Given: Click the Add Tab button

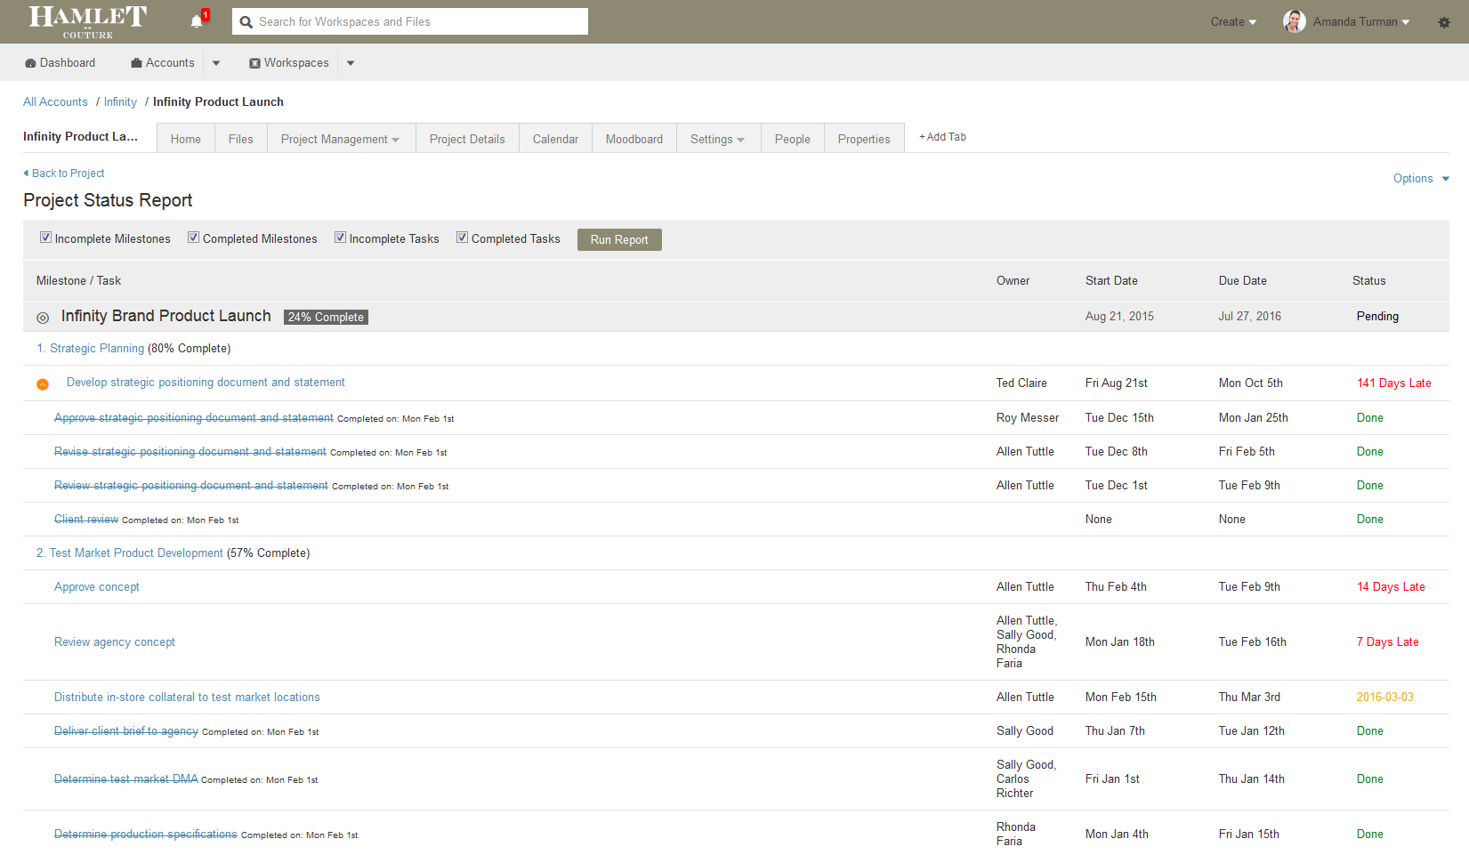Looking at the screenshot, I should 942,137.
